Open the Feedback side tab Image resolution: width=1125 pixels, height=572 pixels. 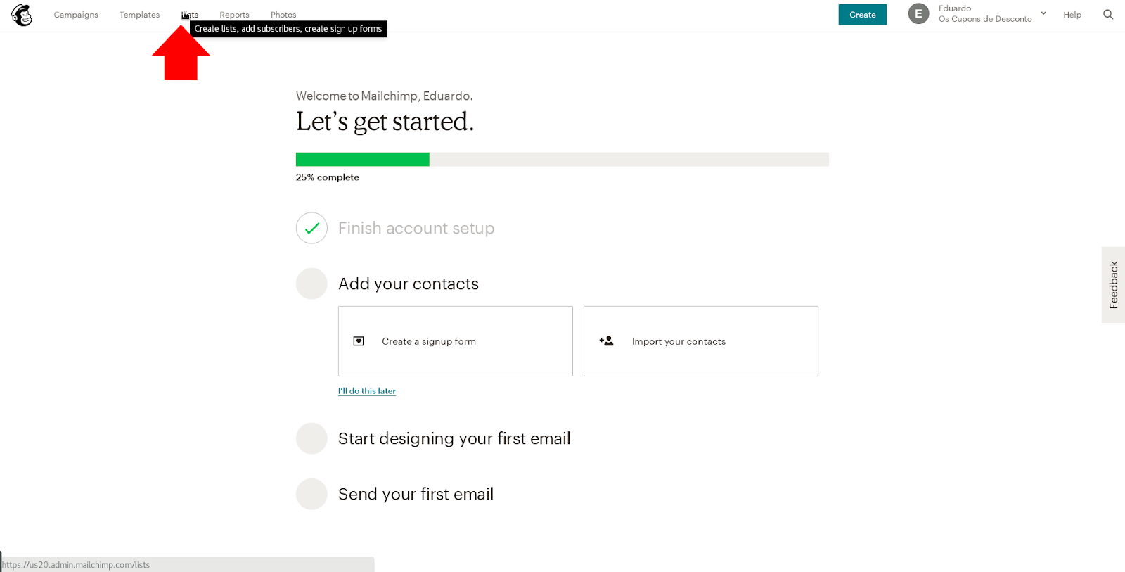(x=1114, y=285)
